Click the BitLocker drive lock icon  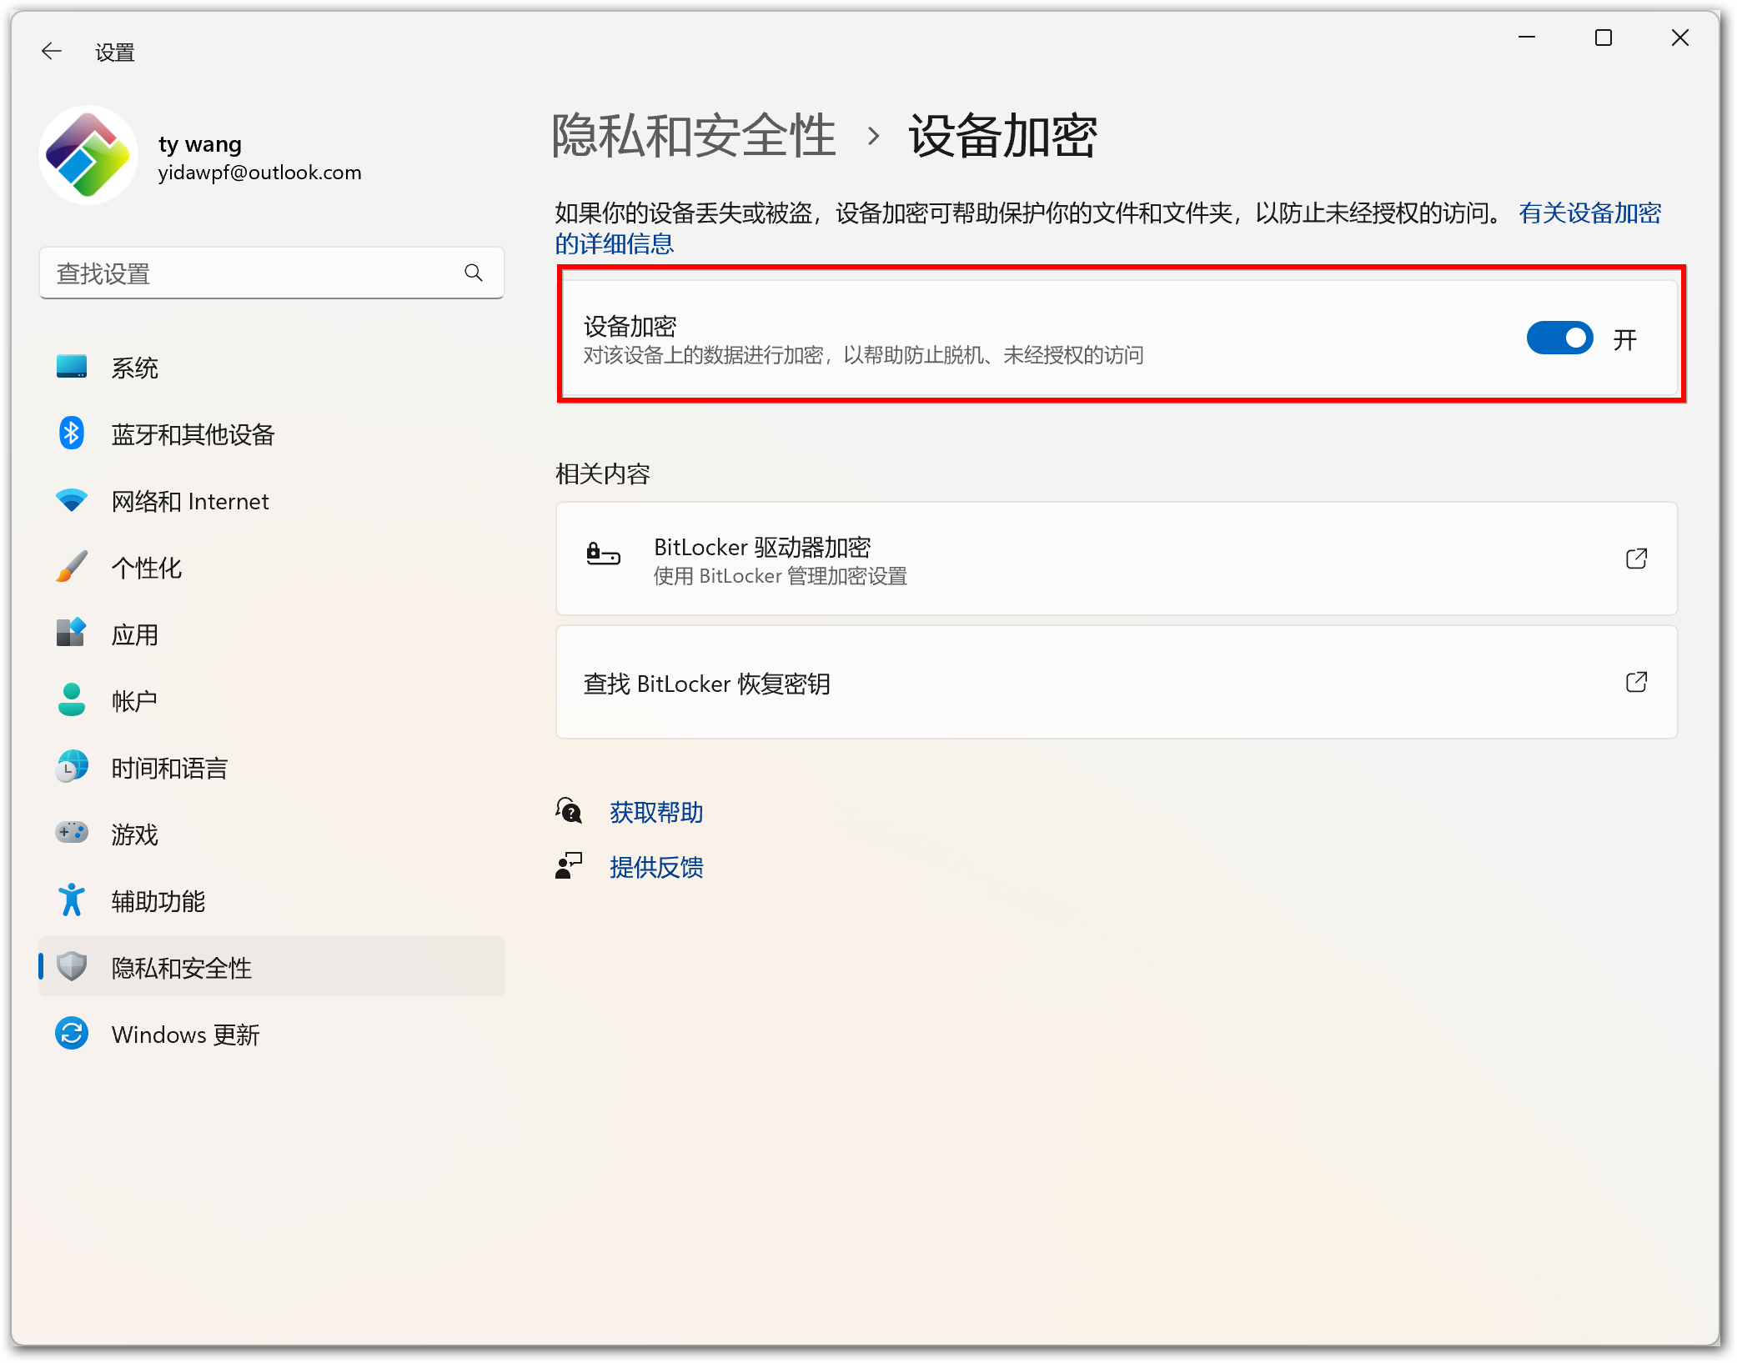(x=603, y=554)
